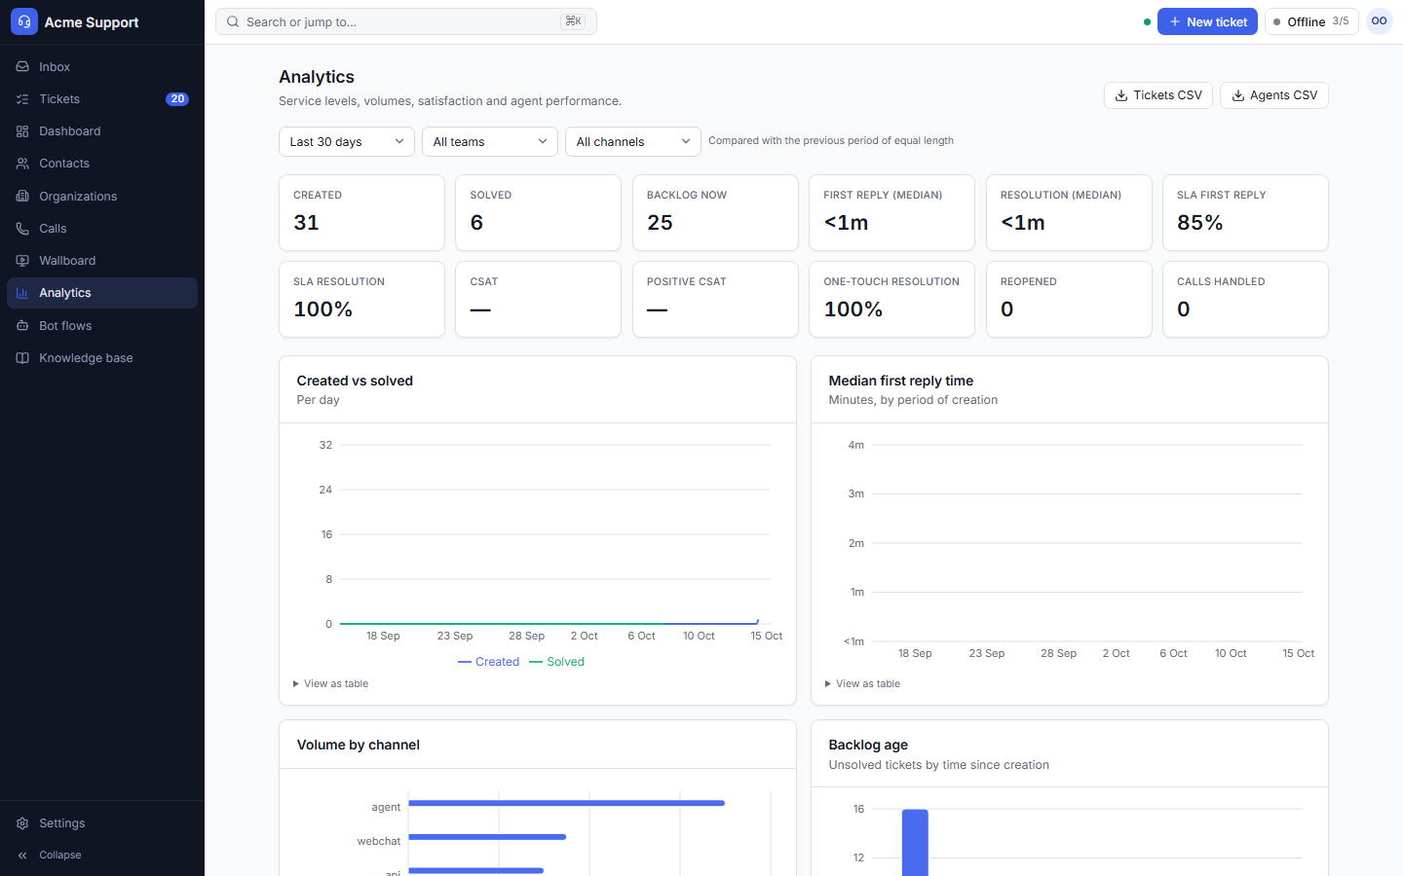Click the Dashboard grid icon
Image resolution: width=1403 pixels, height=876 pixels.
[x=22, y=131]
